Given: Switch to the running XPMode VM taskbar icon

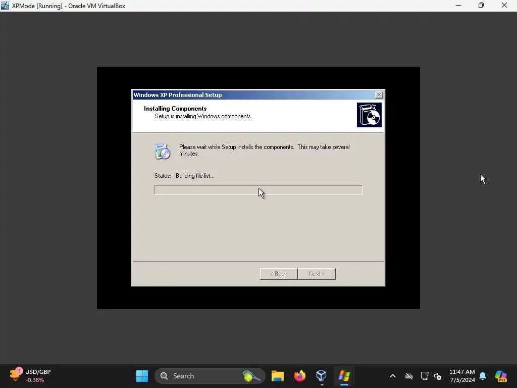Looking at the screenshot, I should pyautogui.click(x=344, y=376).
